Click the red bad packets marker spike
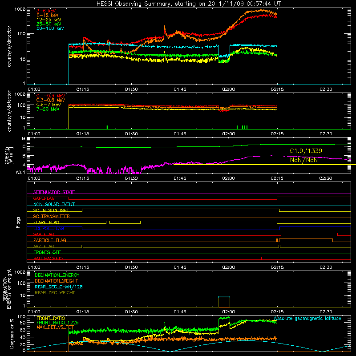This screenshot has width=356, height=356. pos(261,258)
